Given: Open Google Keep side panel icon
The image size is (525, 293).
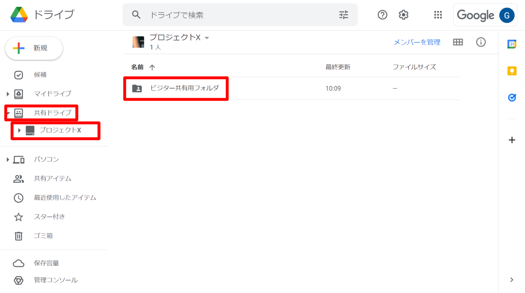Looking at the screenshot, I should coord(512,71).
